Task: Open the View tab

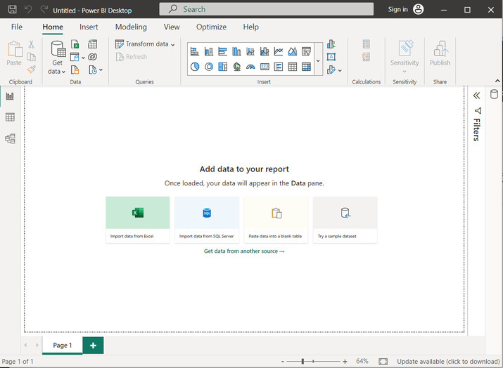Action: [x=172, y=27]
